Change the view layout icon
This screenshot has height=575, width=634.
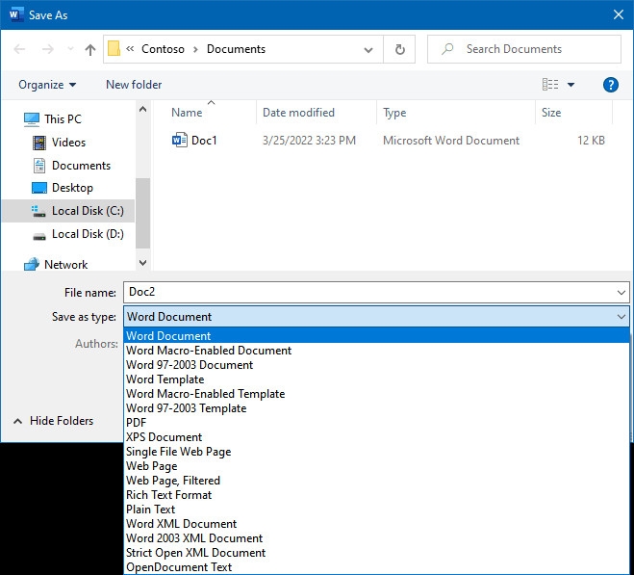point(550,85)
